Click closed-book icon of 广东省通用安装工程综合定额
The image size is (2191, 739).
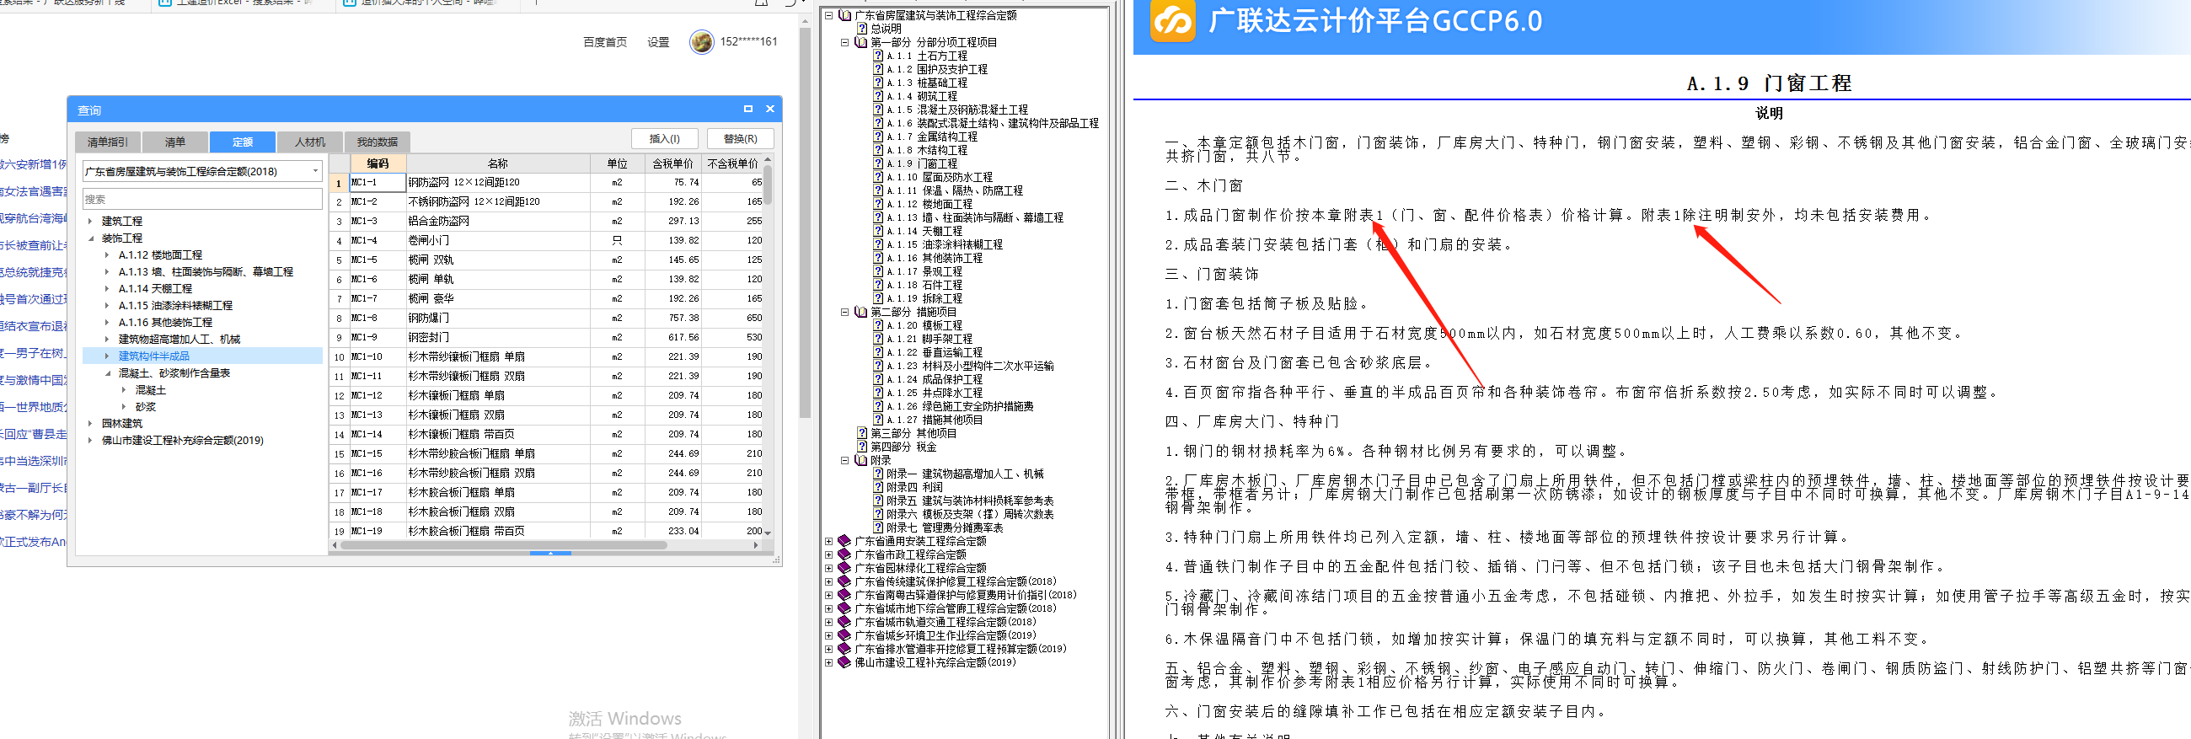coord(844,541)
